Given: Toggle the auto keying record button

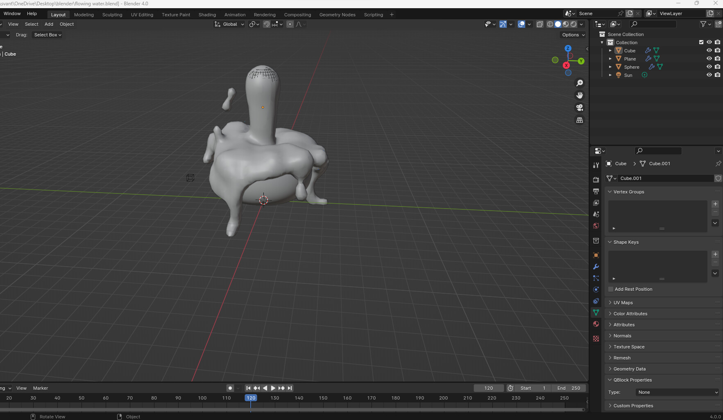Looking at the screenshot, I should tap(230, 388).
